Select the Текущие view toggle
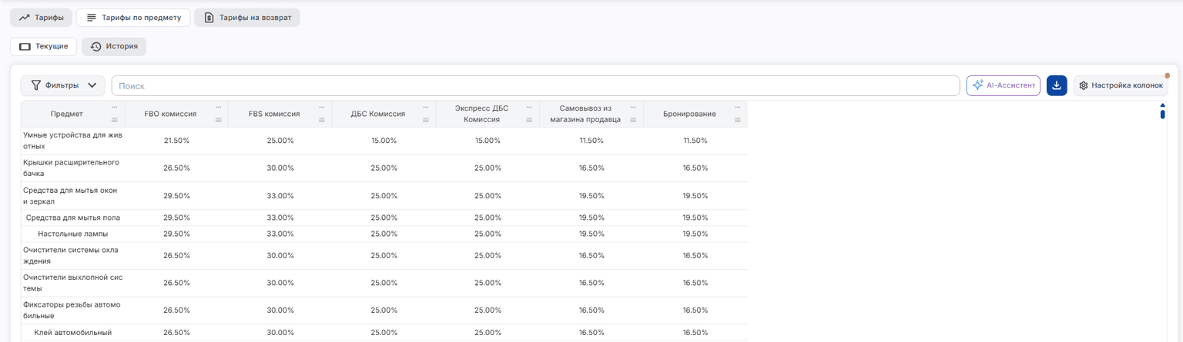Viewport: 1183px width, 342px height. coord(44,46)
